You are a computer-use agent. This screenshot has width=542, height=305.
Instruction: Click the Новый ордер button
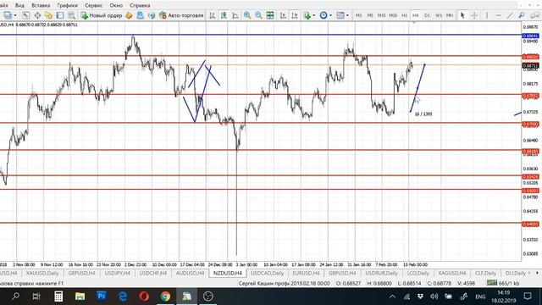pos(102,15)
